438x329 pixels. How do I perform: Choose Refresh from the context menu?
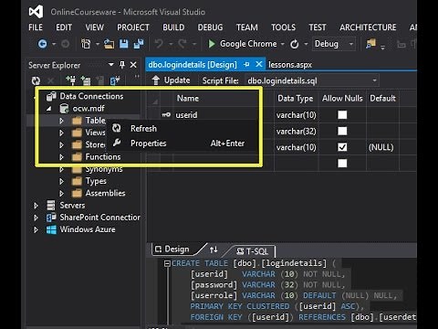pos(182,129)
